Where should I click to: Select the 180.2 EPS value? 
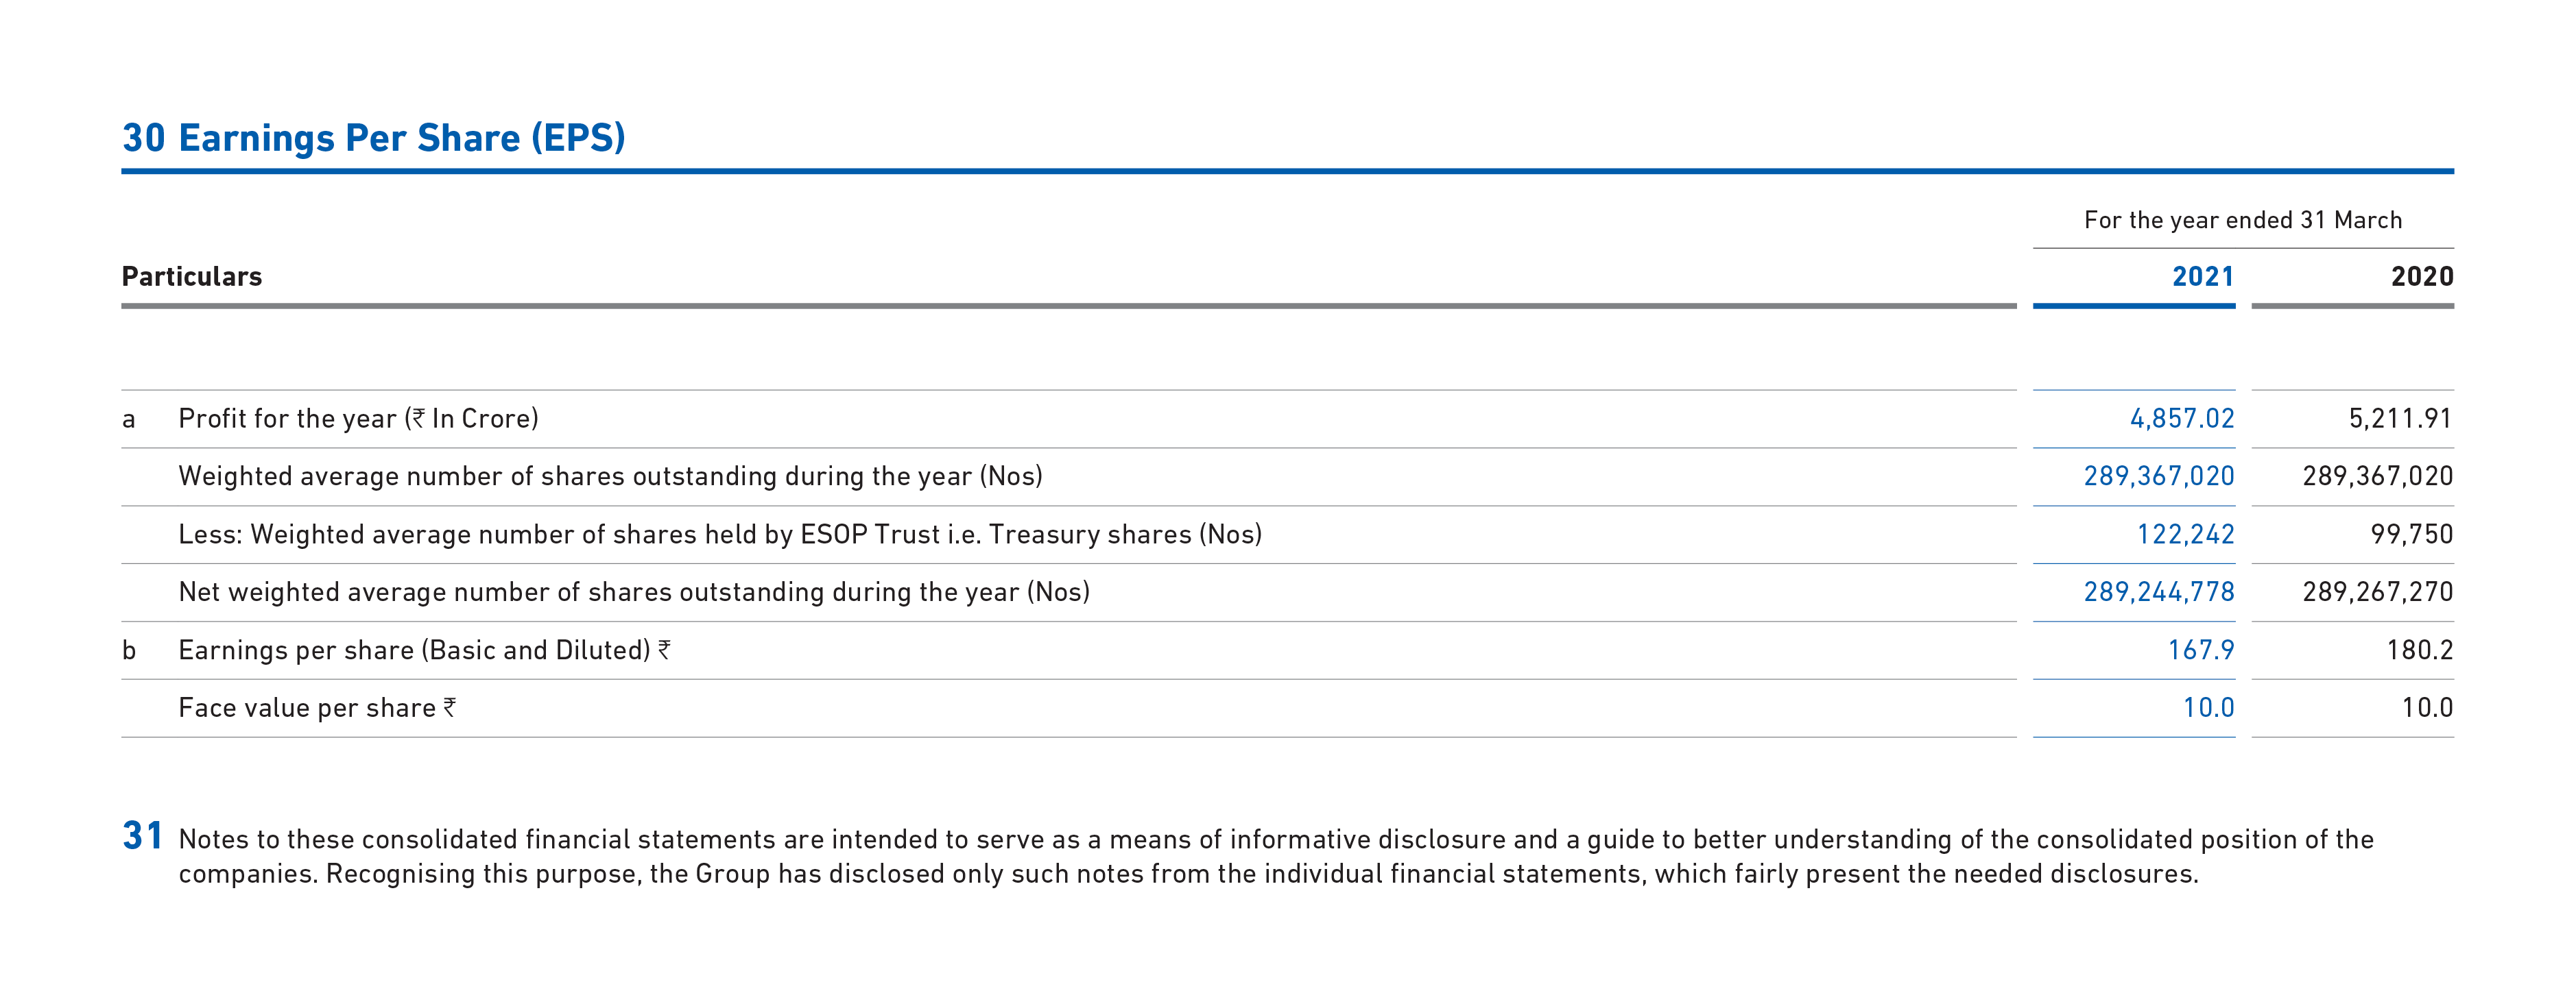point(2419,650)
